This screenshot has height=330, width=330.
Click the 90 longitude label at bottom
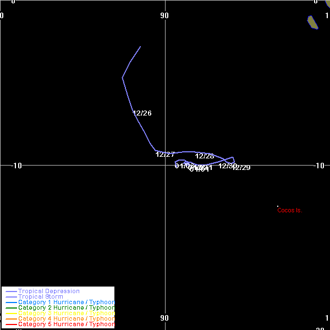click(x=164, y=318)
